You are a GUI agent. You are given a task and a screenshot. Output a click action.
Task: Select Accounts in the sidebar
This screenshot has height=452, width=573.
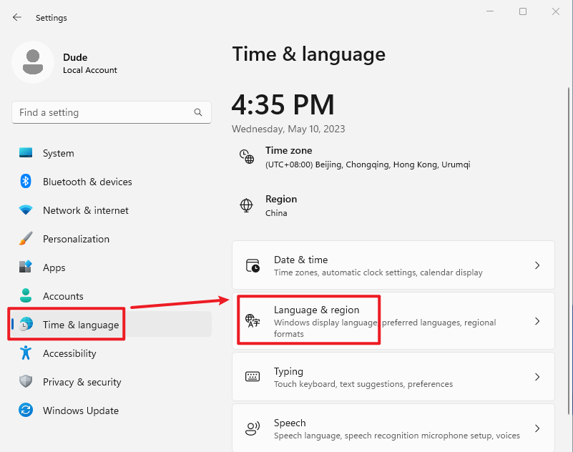[63, 296]
